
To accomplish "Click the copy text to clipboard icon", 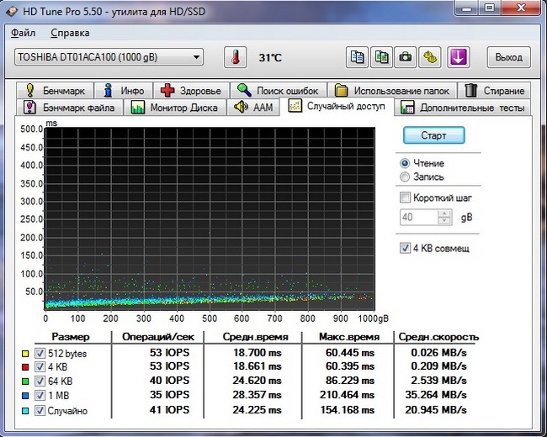I will (x=358, y=58).
